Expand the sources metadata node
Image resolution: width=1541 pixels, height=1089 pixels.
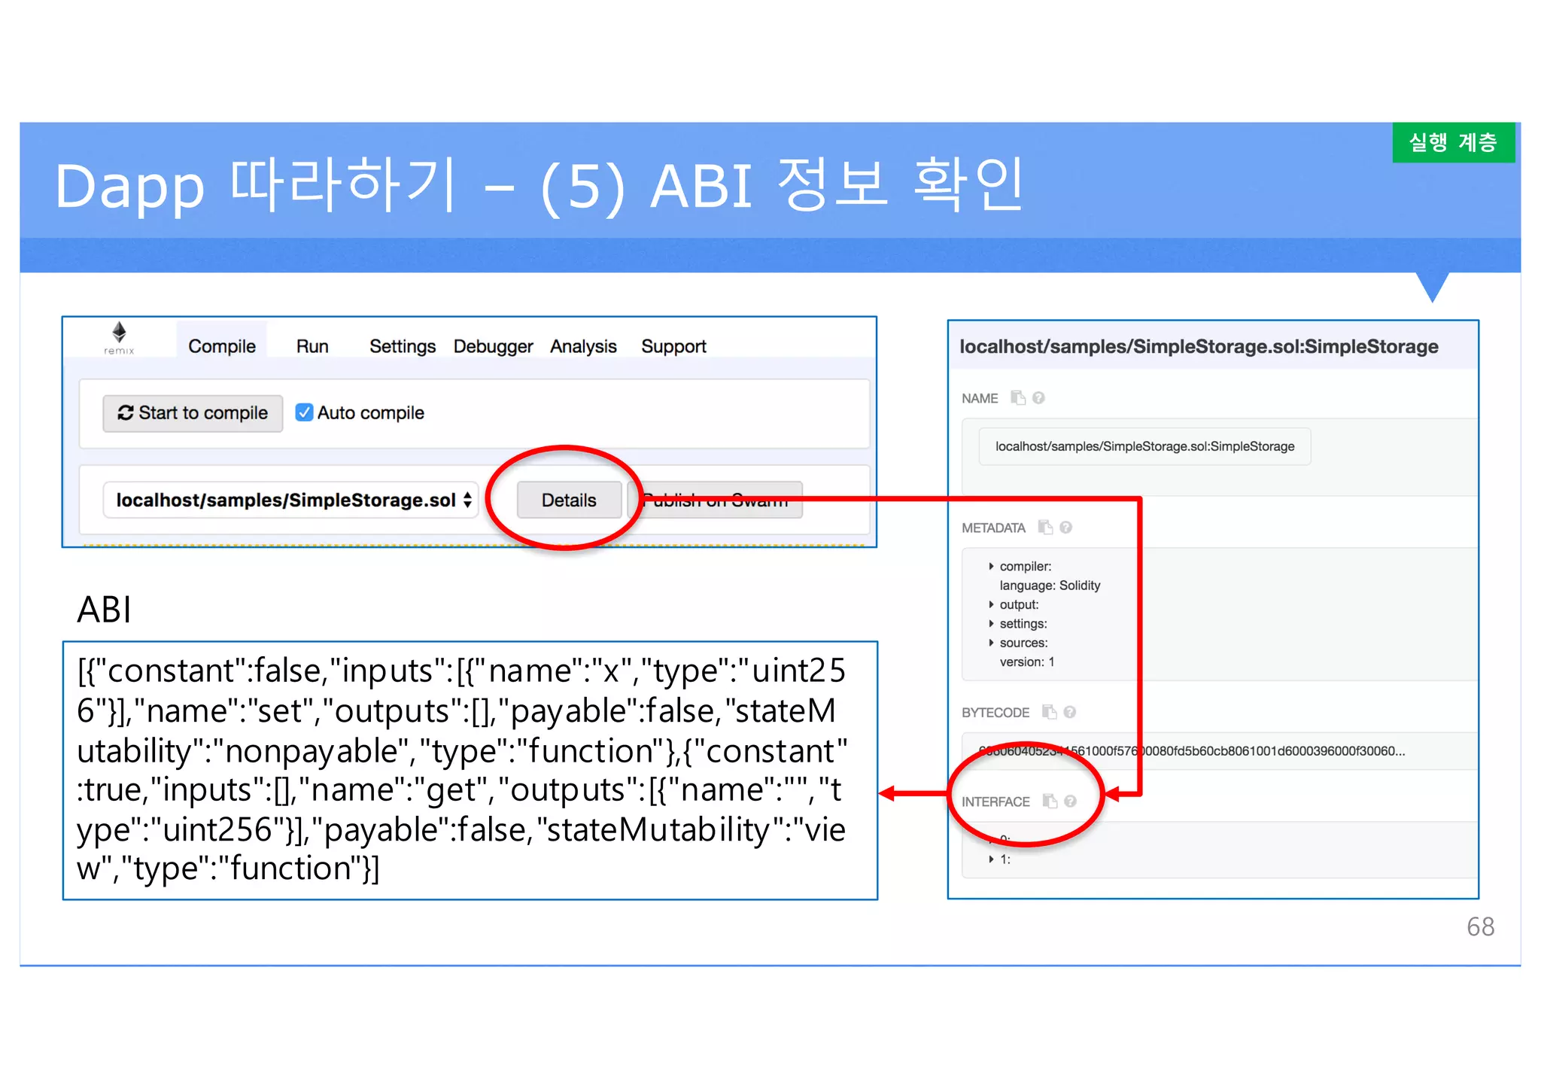coord(991,643)
